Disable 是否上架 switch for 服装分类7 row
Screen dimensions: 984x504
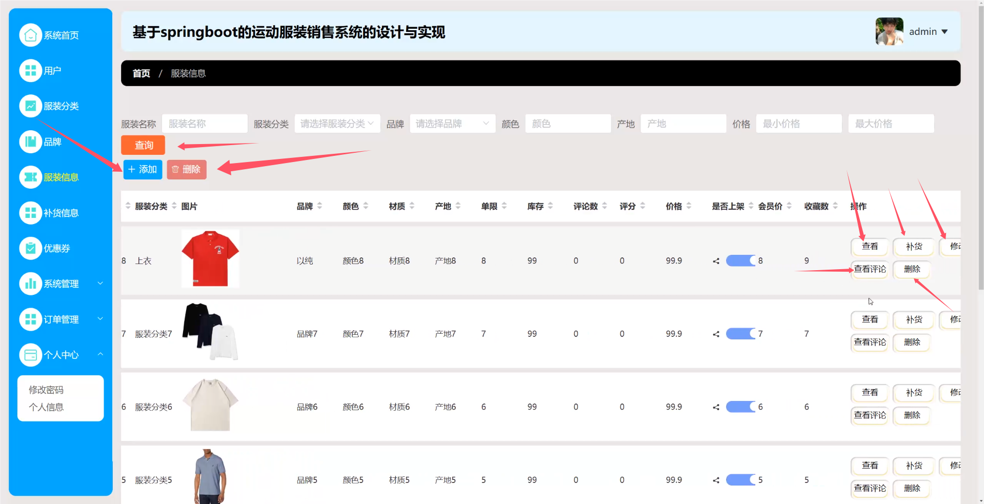tap(740, 334)
